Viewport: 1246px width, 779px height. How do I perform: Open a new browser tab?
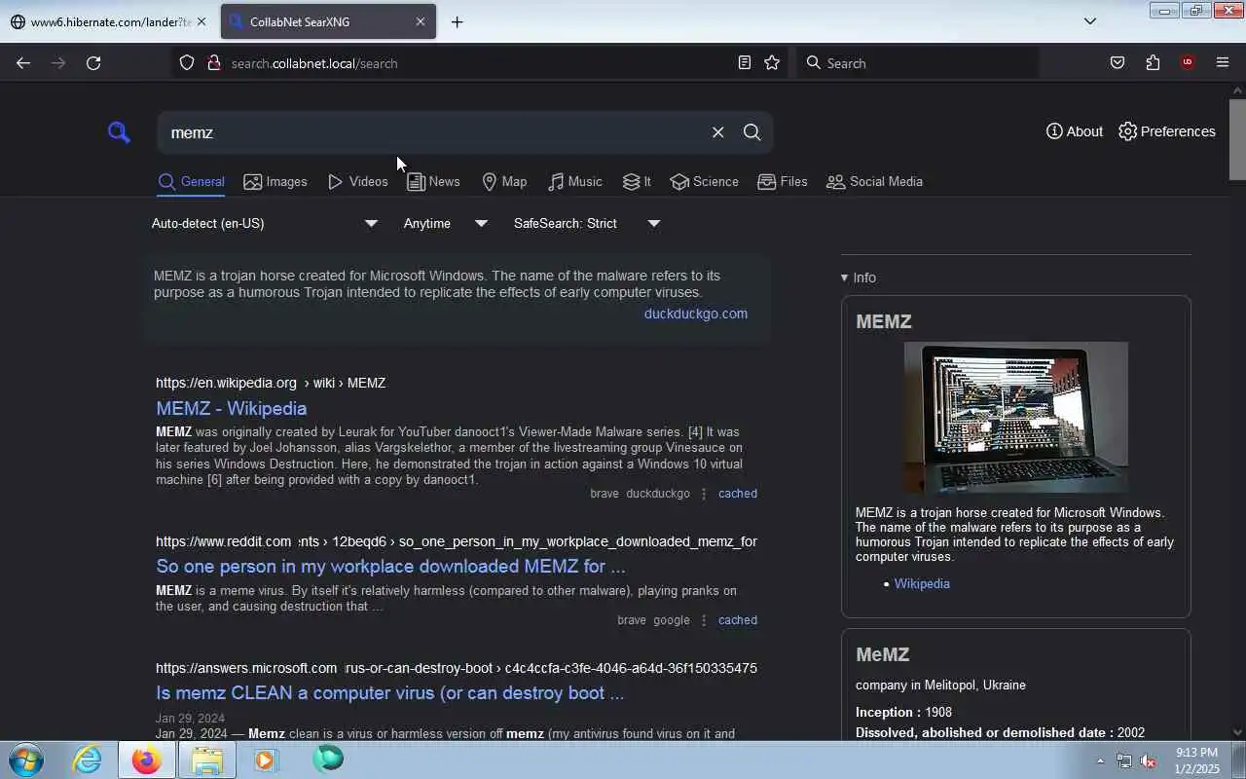[x=457, y=21]
